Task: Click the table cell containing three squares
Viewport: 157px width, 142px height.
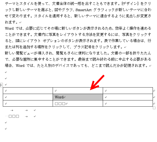Action: click(x=78, y=104)
